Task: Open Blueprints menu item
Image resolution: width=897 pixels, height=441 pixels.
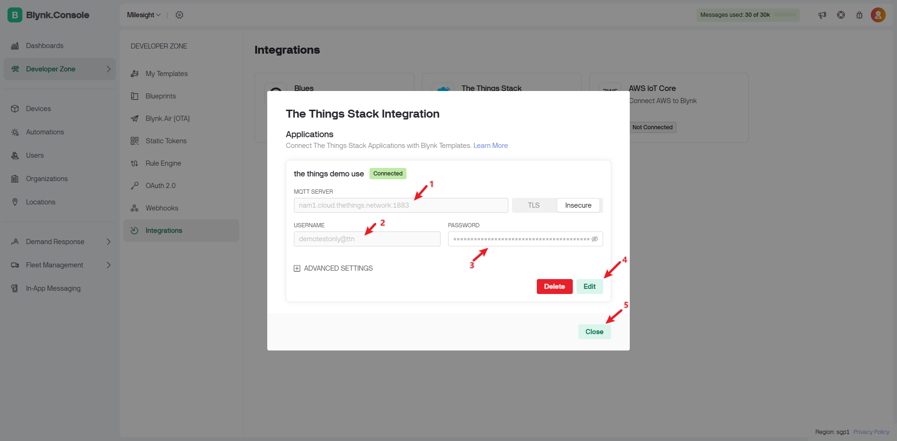Action: tap(181, 96)
